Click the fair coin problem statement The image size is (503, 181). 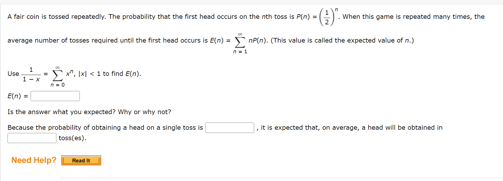coord(116,17)
